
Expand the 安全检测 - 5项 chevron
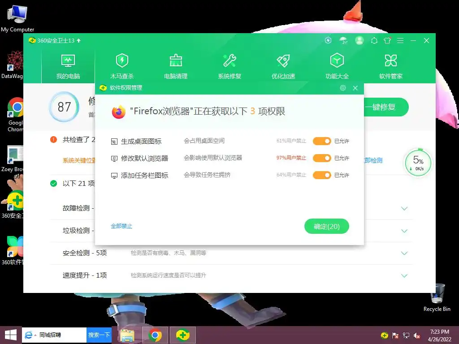(404, 254)
